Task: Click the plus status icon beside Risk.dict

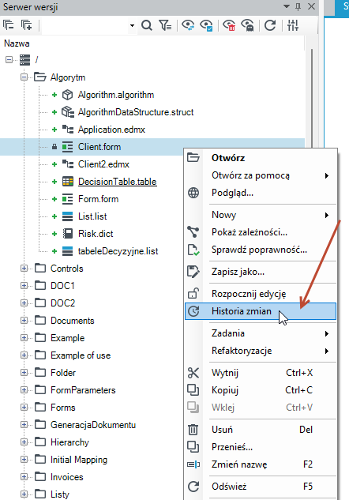Action: [54, 234]
